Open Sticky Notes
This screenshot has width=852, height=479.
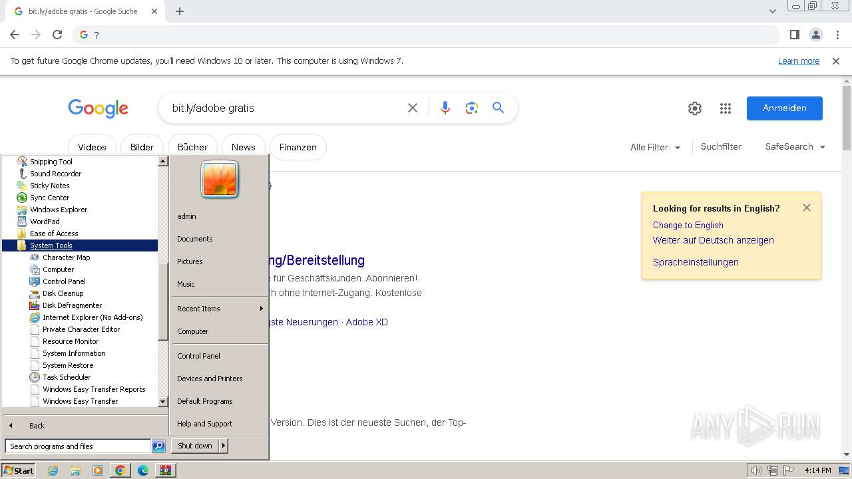[x=49, y=186]
